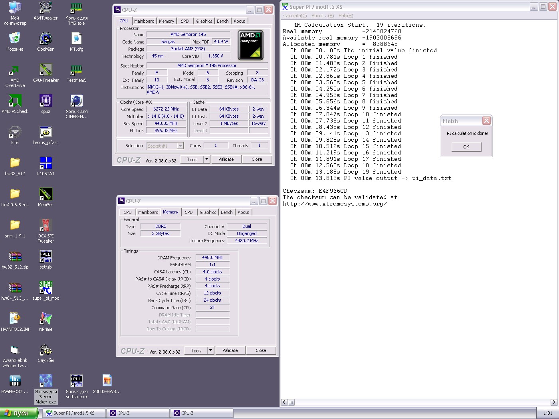Launch A64Tweaker from the desktop
The width and height of the screenshot is (559, 419).
click(x=46, y=8)
